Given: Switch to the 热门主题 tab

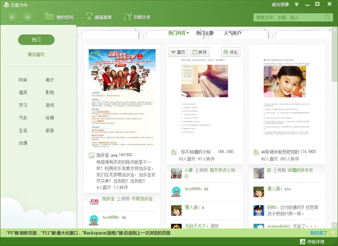Looking at the screenshot, I should click(204, 33).
